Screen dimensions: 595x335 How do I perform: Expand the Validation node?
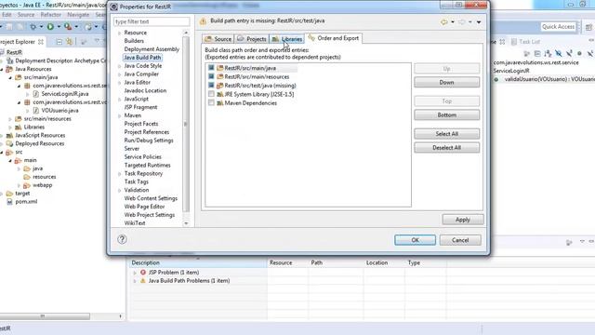click(119, 190)
